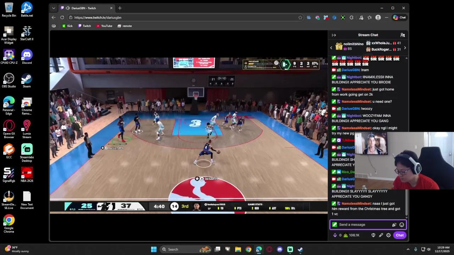Screen dimensions: 454x255
Task: Open the emote picker smiley icon
Action: [x=402, y=225]
